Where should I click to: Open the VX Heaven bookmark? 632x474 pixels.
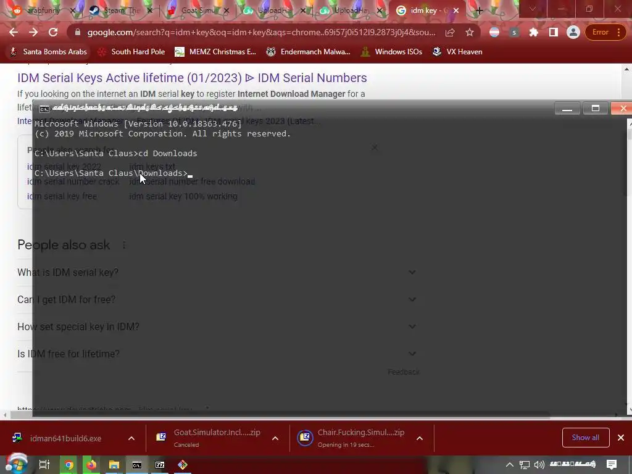tap(457, 52)
